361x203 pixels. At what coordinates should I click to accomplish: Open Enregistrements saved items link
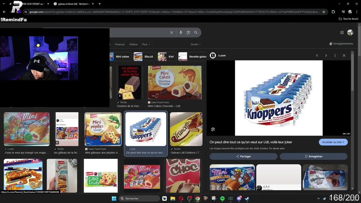pos(341,44)
